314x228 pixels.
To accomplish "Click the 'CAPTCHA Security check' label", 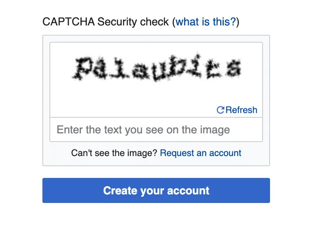I will tap(106, 22).
